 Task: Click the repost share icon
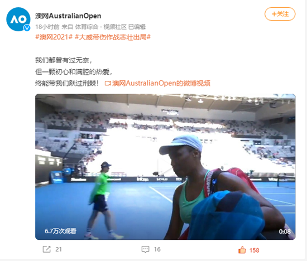pyautogui.click(x=46, y=249)
